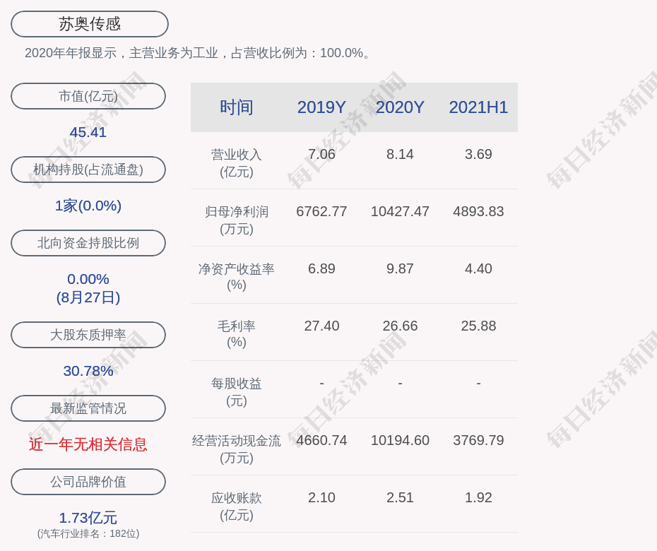The height and width of the screenshot is (551, 657).
Task: Click the (8月27日) date text
Action: (x=88, y=297)
